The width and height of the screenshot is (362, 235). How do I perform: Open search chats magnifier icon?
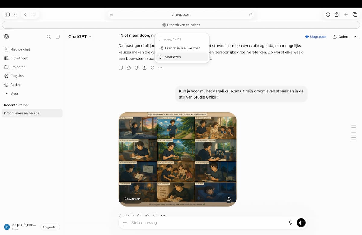(49, 37)
